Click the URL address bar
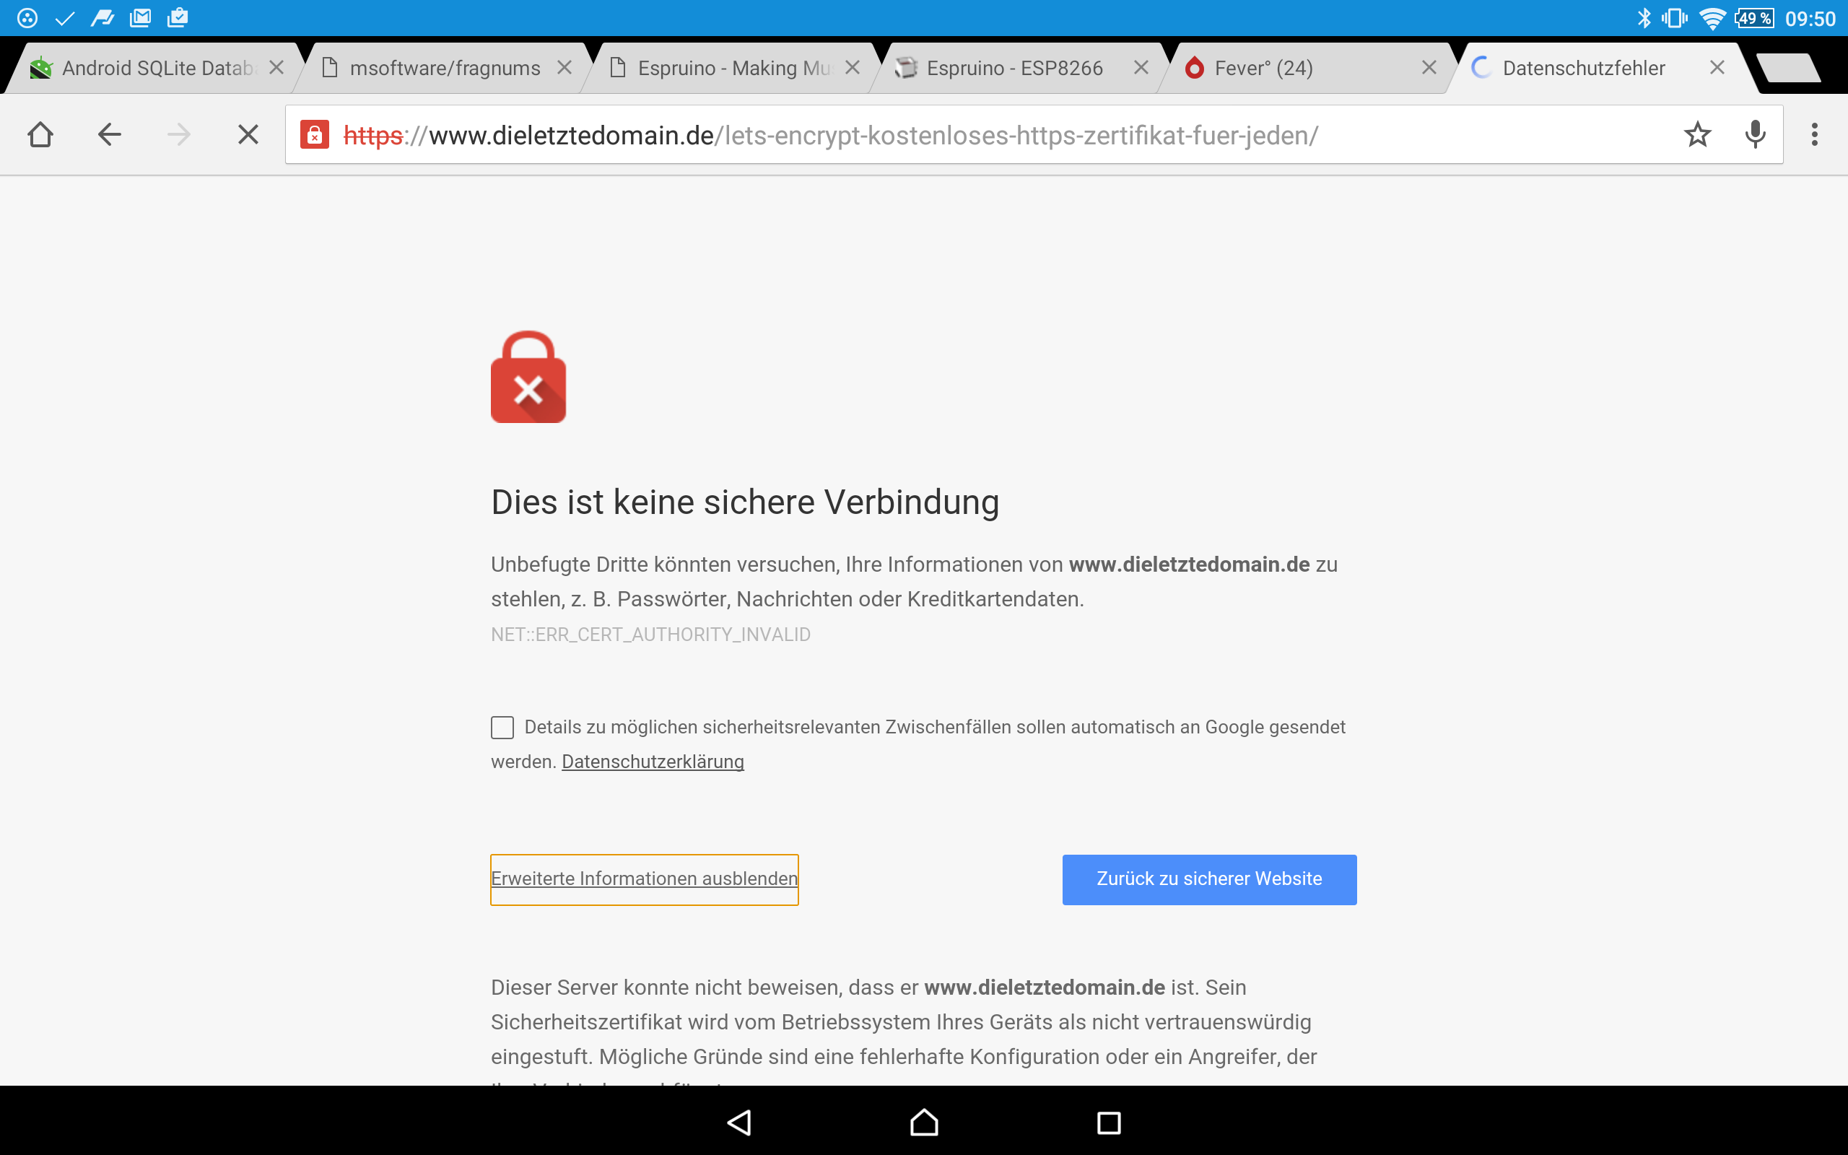This screenshot has width=1848, height=1155. 1034,134
